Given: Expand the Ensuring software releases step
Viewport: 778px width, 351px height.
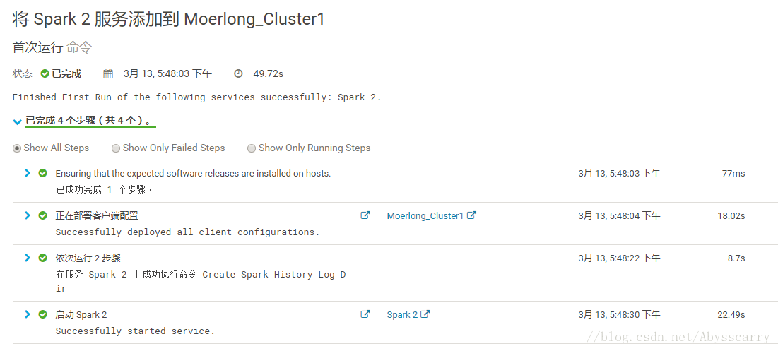Looking at the screenshot, I should pos(28,173).
